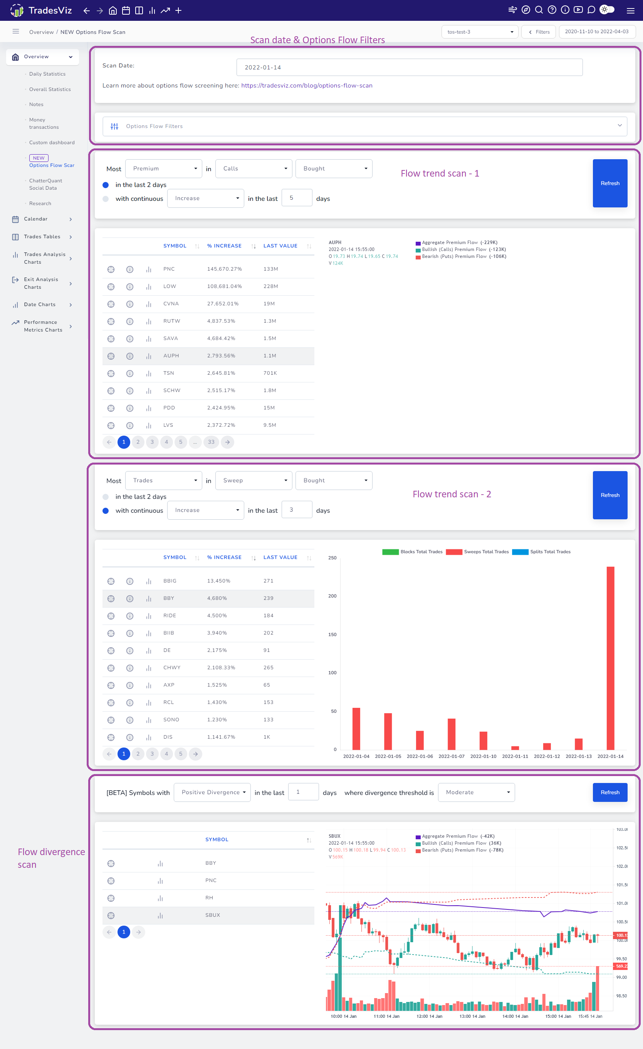Open the Moderate threshold dropdown
This screenshot has height=1049, width=643.
(476, 792)
